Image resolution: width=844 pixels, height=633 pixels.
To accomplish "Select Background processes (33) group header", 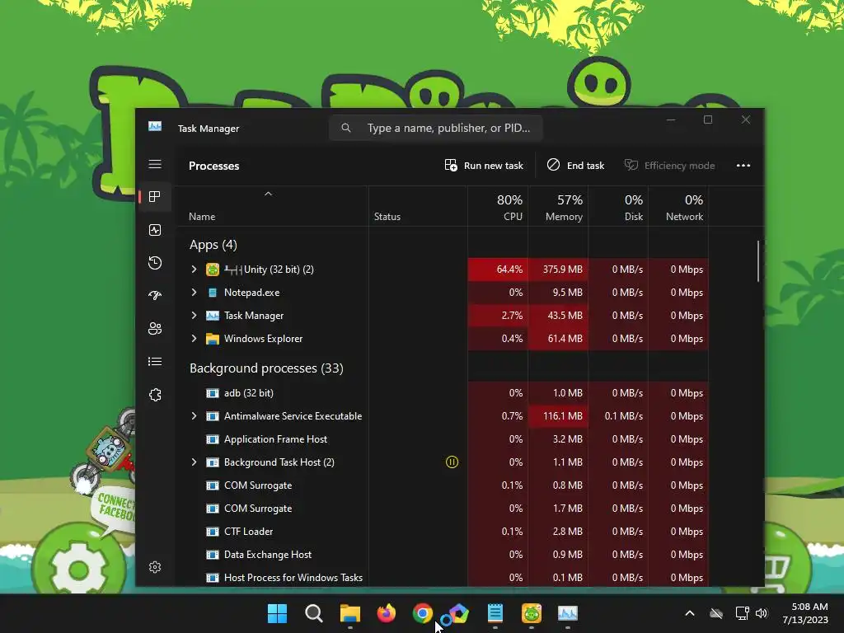I will point(266,368).
